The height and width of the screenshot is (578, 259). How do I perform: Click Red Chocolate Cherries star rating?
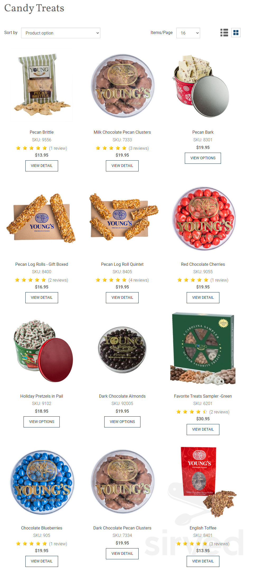[x=193, y=280]
